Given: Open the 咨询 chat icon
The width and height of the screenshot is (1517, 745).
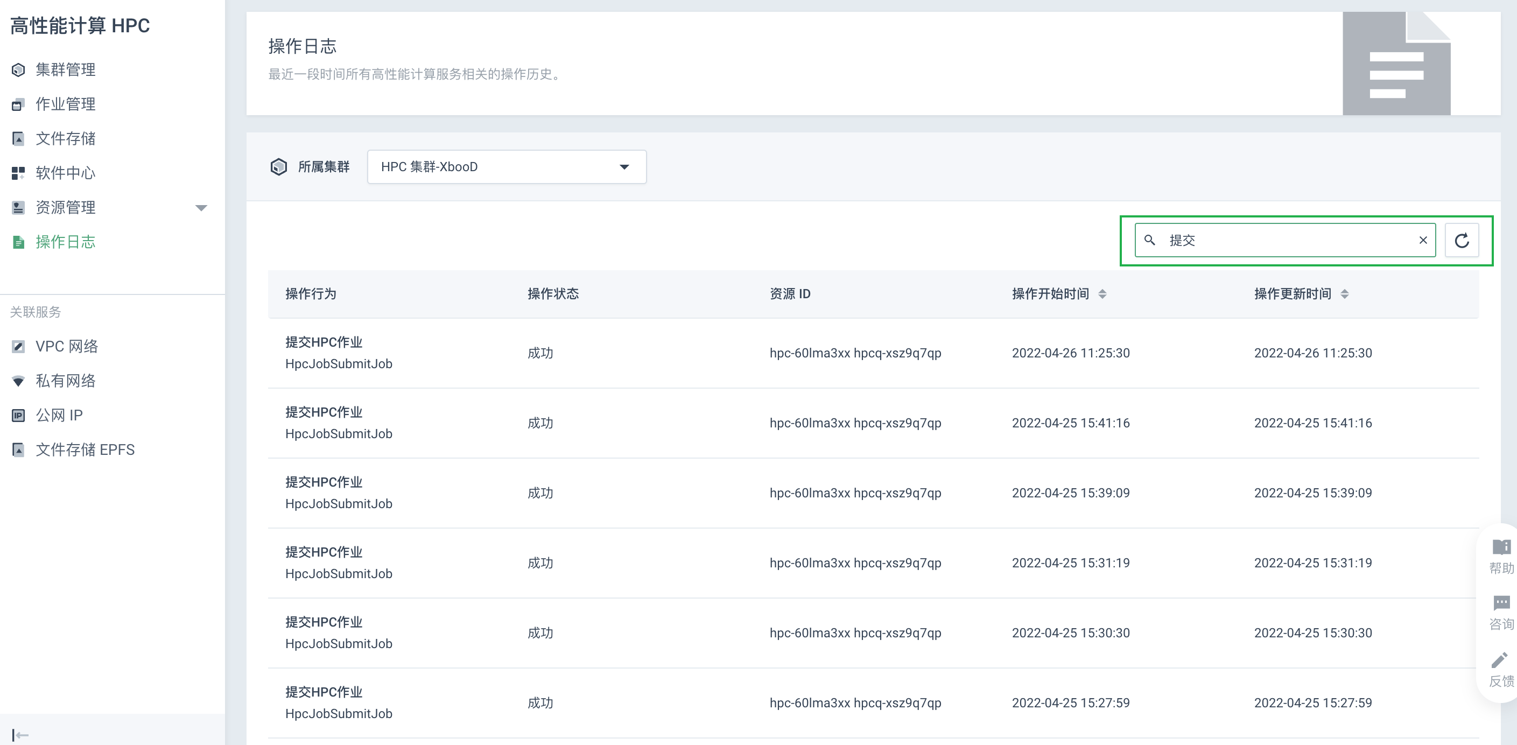Looking at the screenshot, I should click(x=1501, y=603).
